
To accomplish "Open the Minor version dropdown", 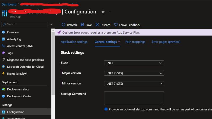I will point(134,84).
